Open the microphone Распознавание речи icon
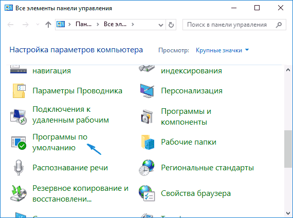This screenshot has height=218, width=293. tap(19, 167)
